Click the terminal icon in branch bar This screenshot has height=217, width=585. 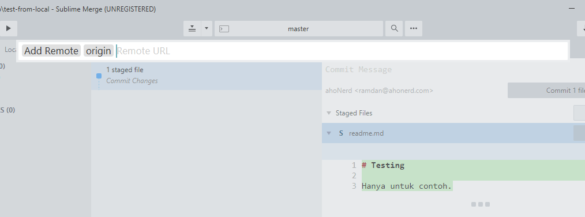pyautogui.click(x=224, y=29)
